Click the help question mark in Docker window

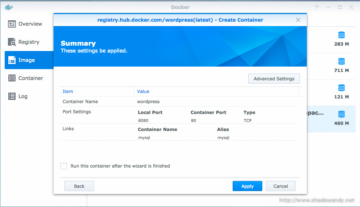coord(317,7)
